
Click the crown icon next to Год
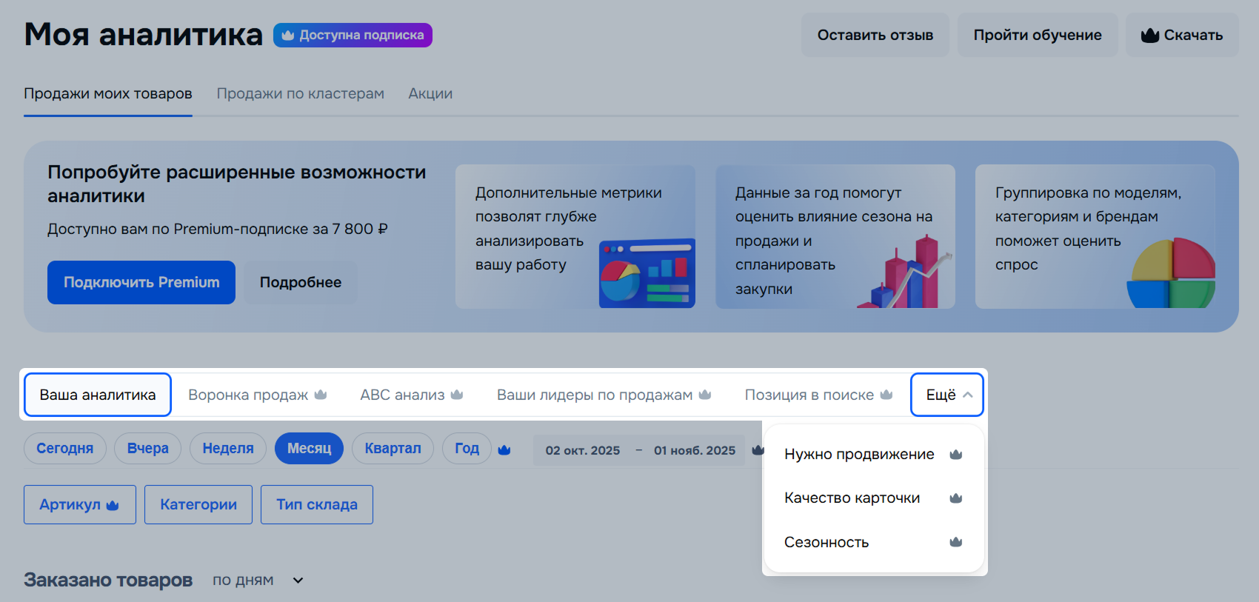pos(504,449)
